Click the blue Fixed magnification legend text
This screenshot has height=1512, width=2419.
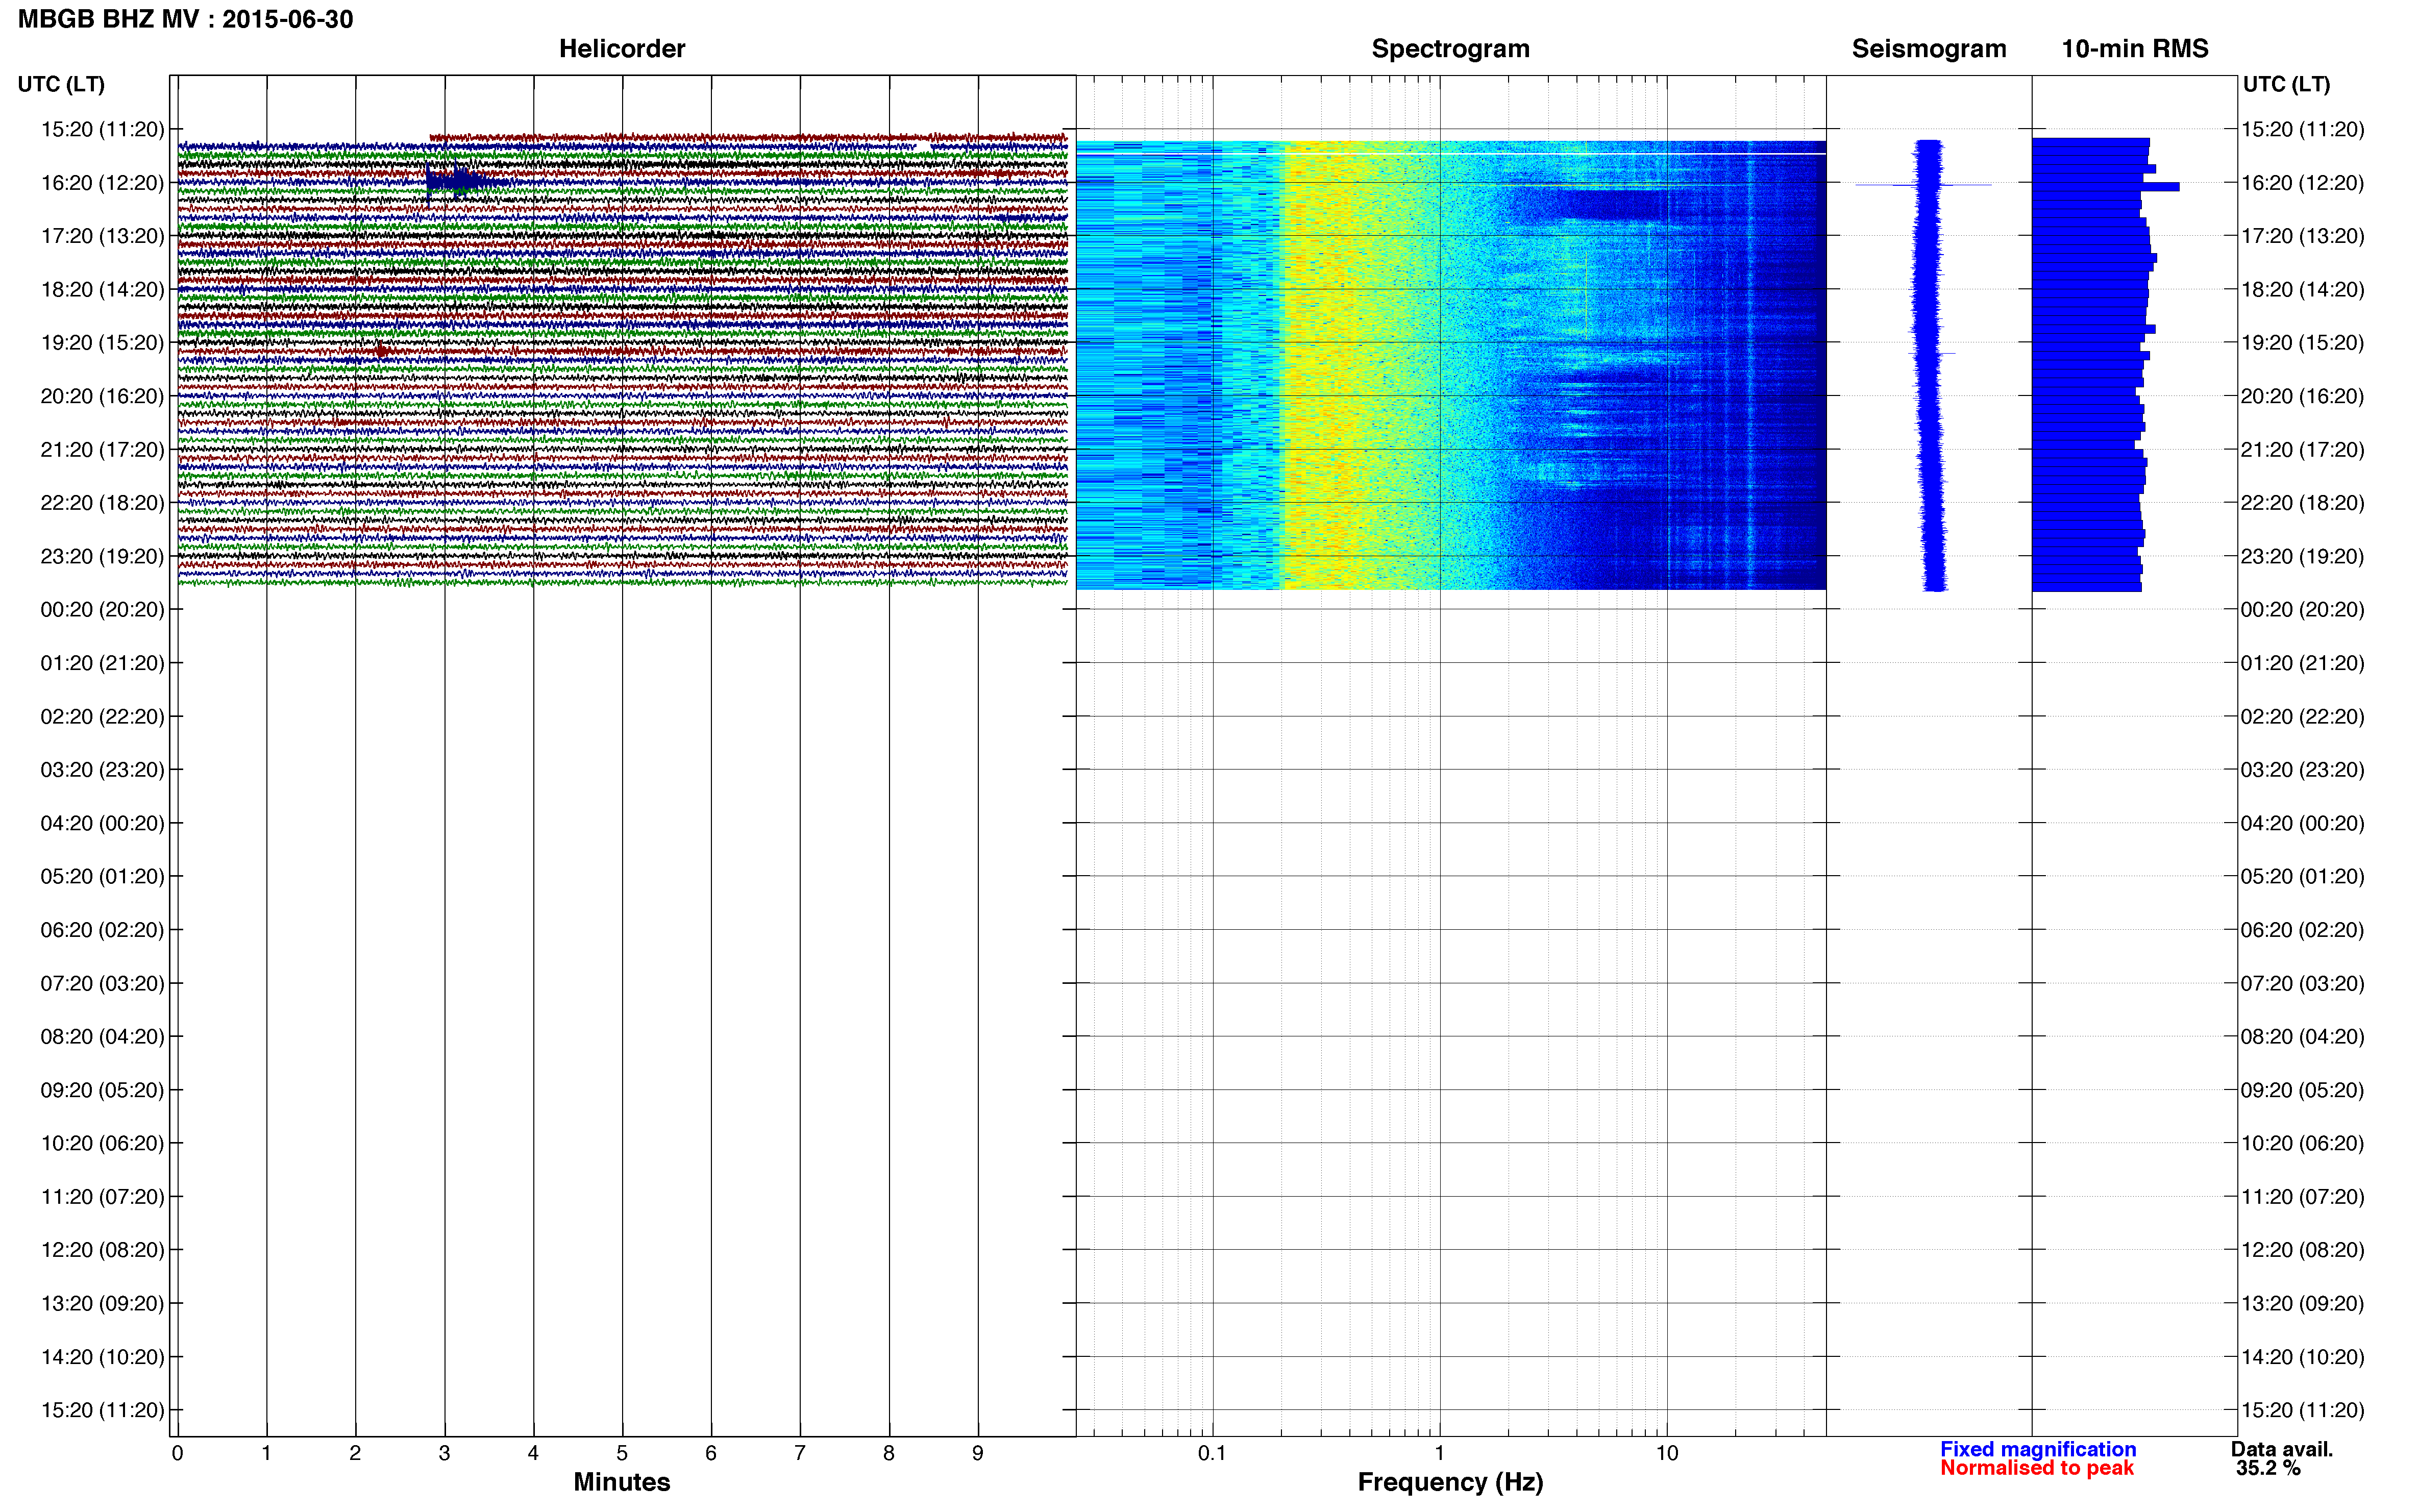pyautogui.click(x=2037, y=1449)
